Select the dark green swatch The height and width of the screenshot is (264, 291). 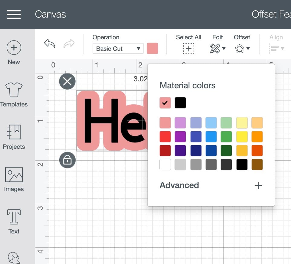(226, 151)
